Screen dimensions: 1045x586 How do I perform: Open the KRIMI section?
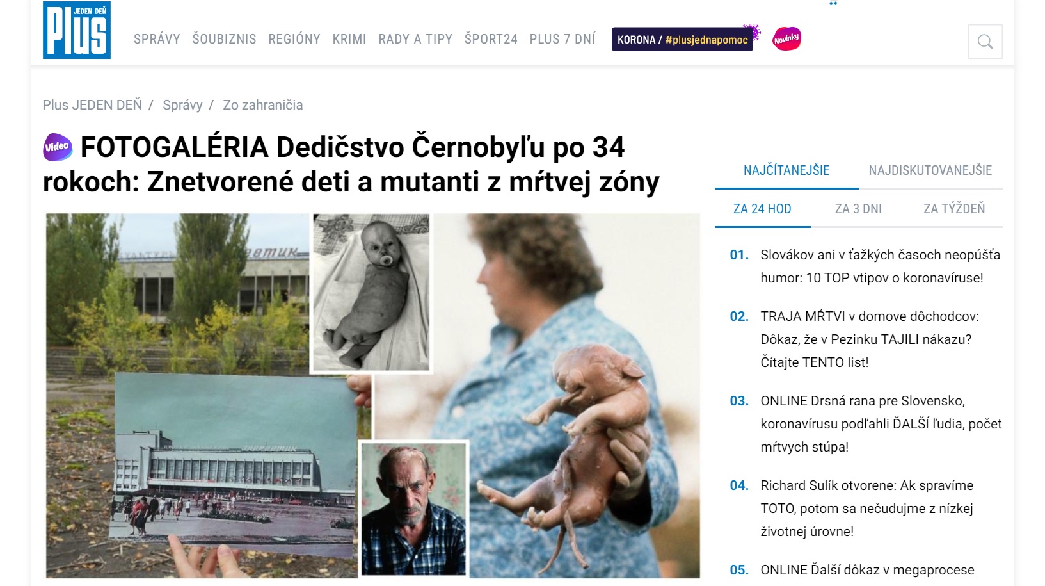(349, 39)
